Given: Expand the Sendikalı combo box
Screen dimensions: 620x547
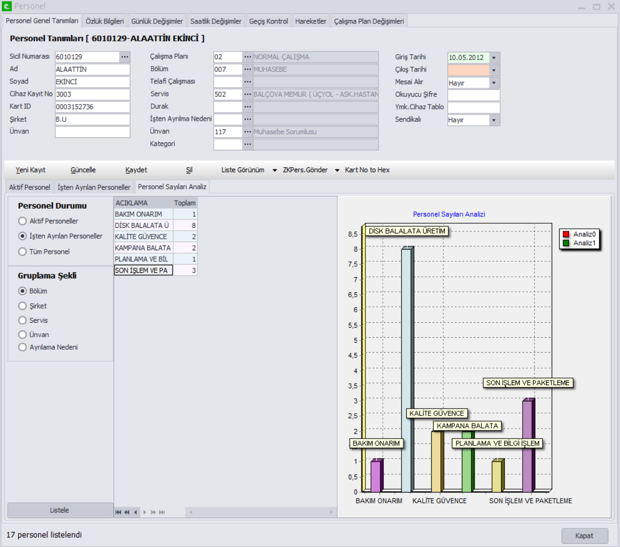Looking at the screenshot, I should (x=494, y=120).
